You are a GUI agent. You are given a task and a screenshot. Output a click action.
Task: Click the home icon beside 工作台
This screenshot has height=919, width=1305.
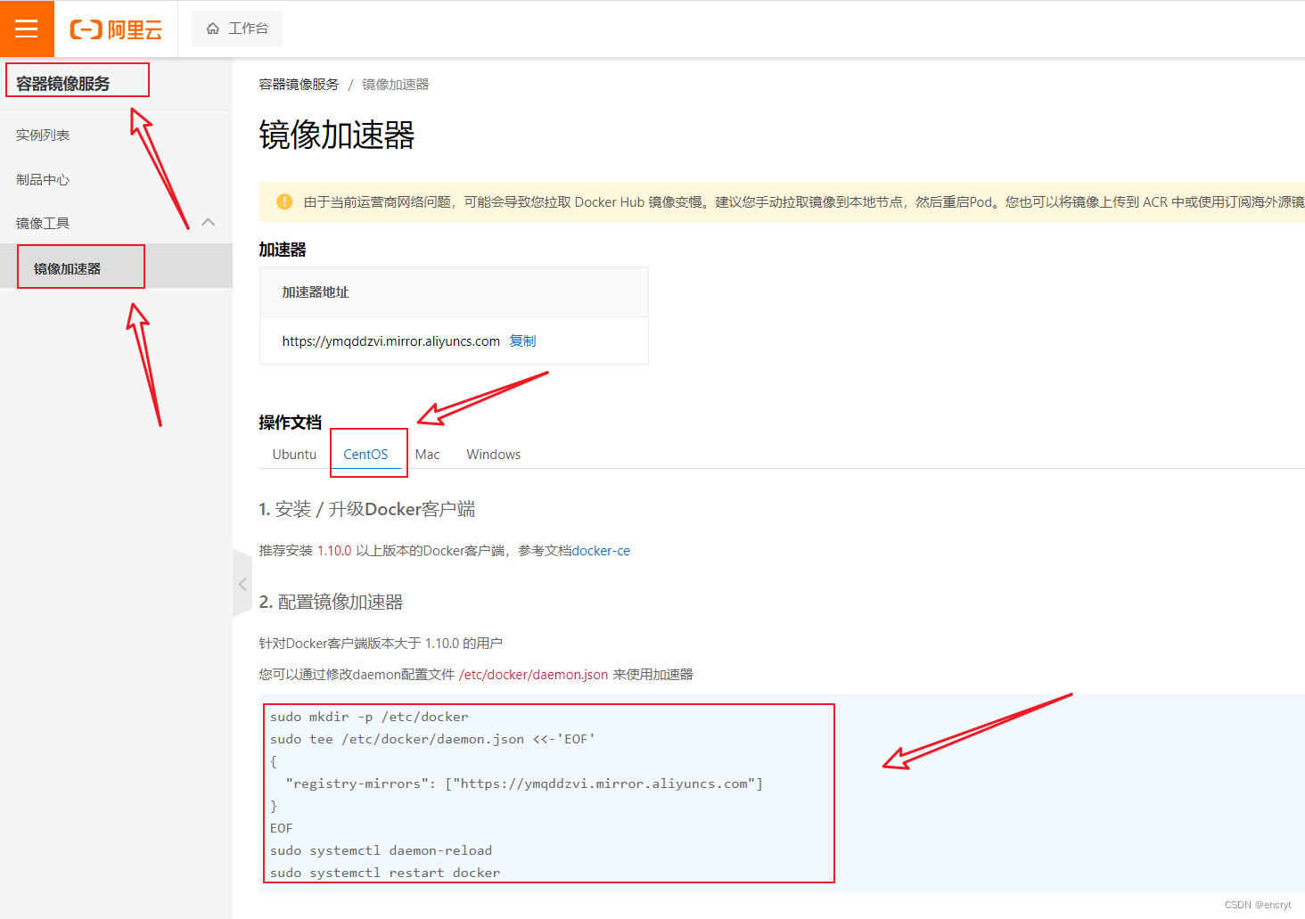click(213, 29)
